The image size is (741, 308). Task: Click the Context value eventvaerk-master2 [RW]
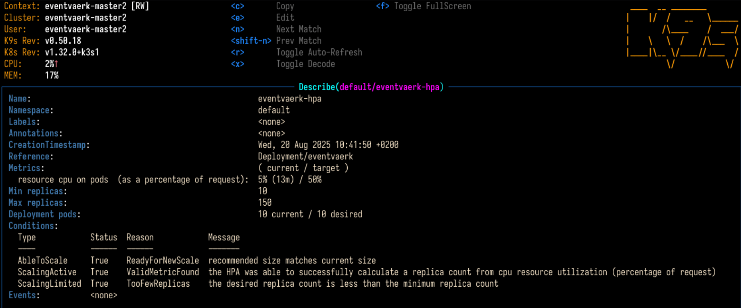[97, 6]
